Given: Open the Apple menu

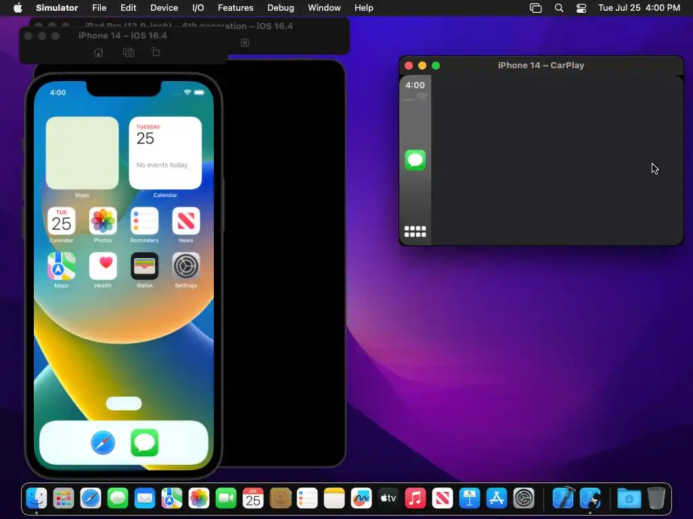Looking at the screenshot, I should coord(18,8).
